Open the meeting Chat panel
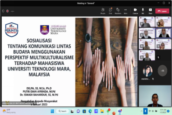The width and height of the screenshot is (172, 115). pyautogui.click(x=110, y=11)
